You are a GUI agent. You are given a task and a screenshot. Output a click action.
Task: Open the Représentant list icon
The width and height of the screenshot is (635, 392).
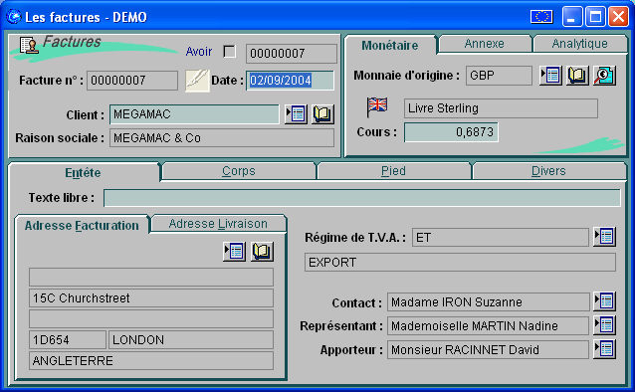click(604, 325)
